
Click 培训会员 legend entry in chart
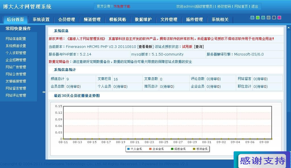click(x=200, y=149)
